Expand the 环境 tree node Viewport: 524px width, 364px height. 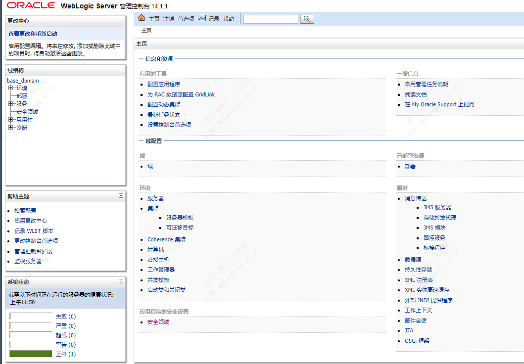[10, 88]
